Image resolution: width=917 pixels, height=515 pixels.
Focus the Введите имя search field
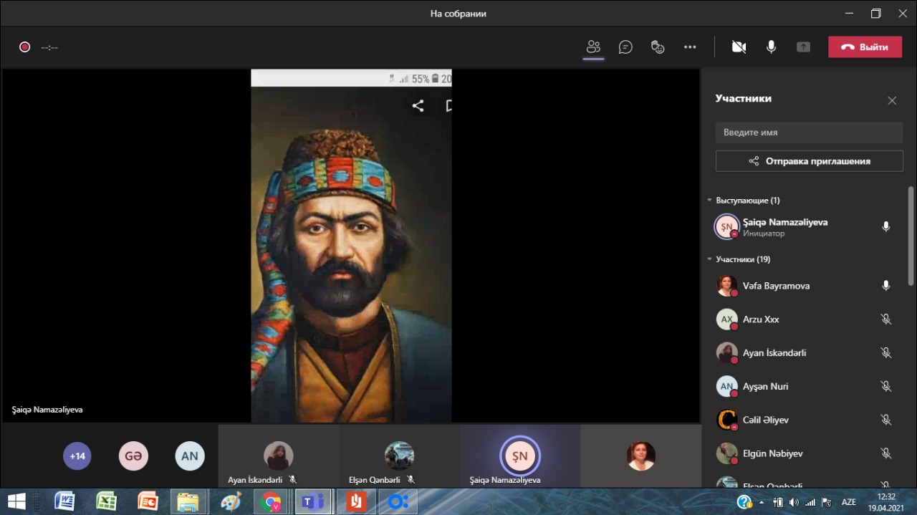[x=809, y=133]
